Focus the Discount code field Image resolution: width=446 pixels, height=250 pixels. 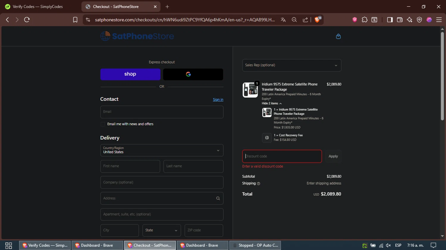point(282,156)
